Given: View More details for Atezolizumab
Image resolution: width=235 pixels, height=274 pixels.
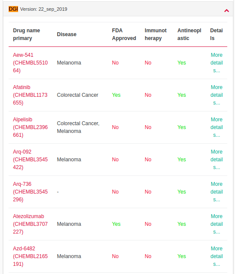Looking at the screenshot, I should point(216,224).
